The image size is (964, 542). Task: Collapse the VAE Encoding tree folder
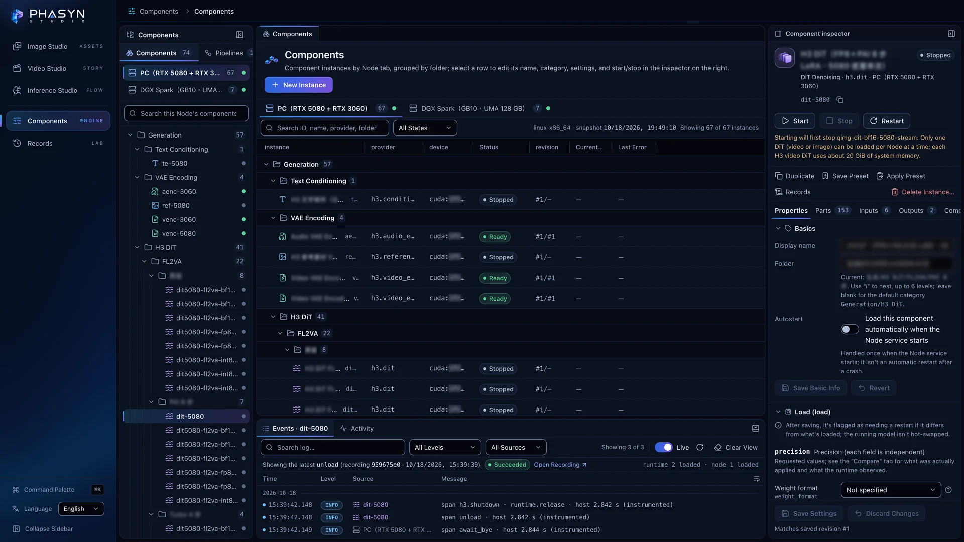point(137,177)
